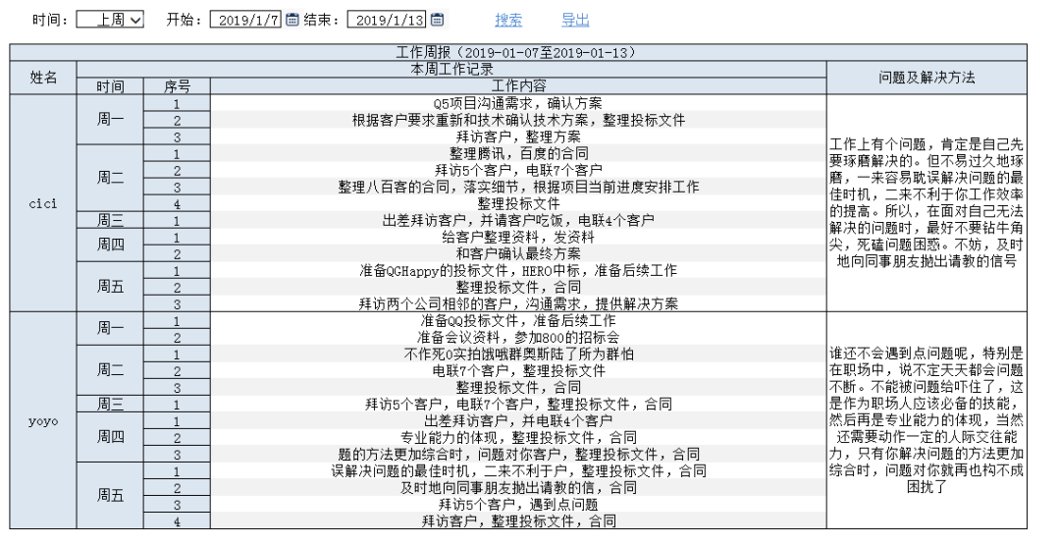
Task: Select the row Q5项目沟通需求，确认方案
Action: [x=517, y=103]
